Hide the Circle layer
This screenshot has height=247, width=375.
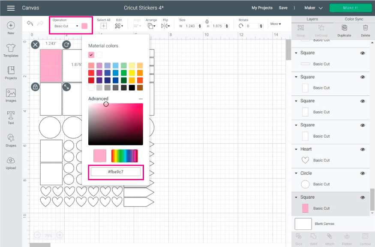tap(363, 173)
